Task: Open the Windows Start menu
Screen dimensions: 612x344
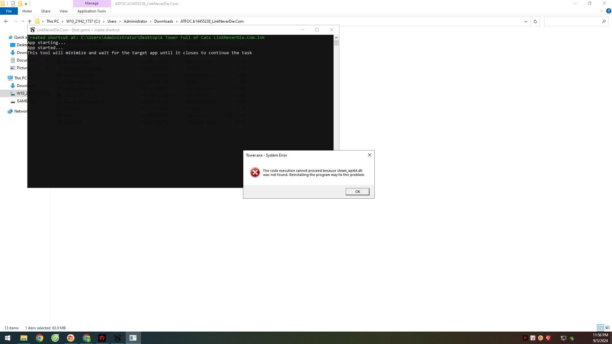Action: (8, 338)
